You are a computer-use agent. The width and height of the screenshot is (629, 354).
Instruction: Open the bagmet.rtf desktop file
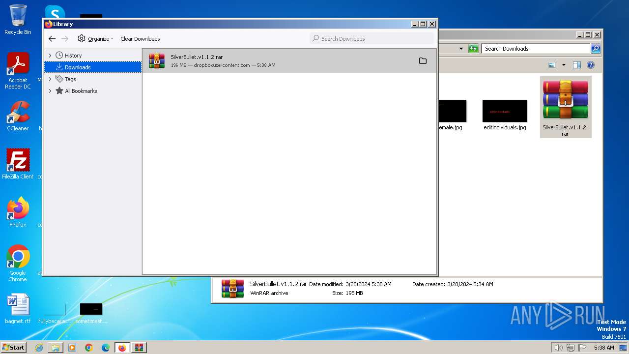[18, 309]
